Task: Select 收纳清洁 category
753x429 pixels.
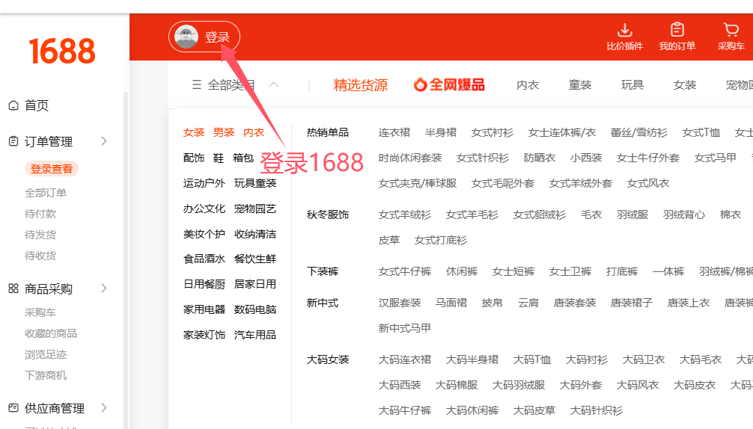Action: [x=255, y=234]
